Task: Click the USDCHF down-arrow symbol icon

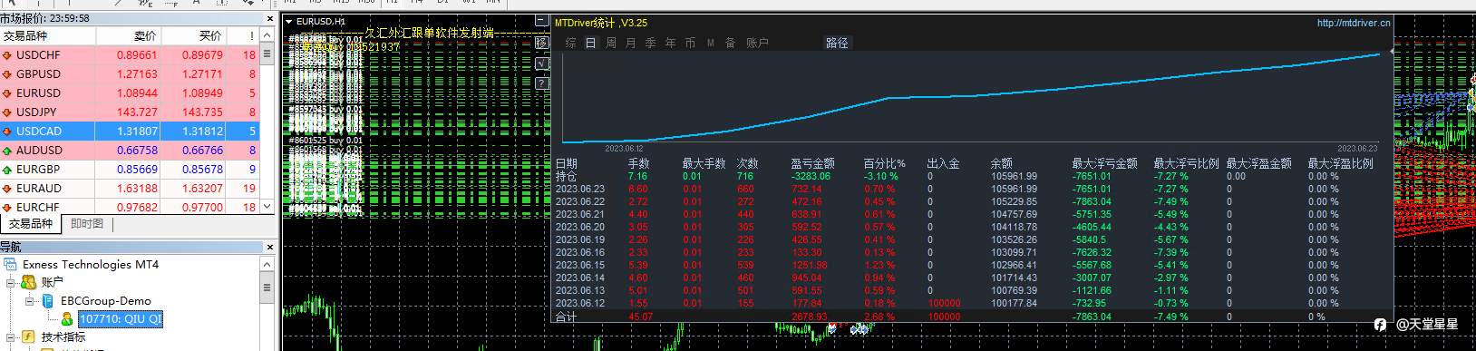Action: (8, 55)
